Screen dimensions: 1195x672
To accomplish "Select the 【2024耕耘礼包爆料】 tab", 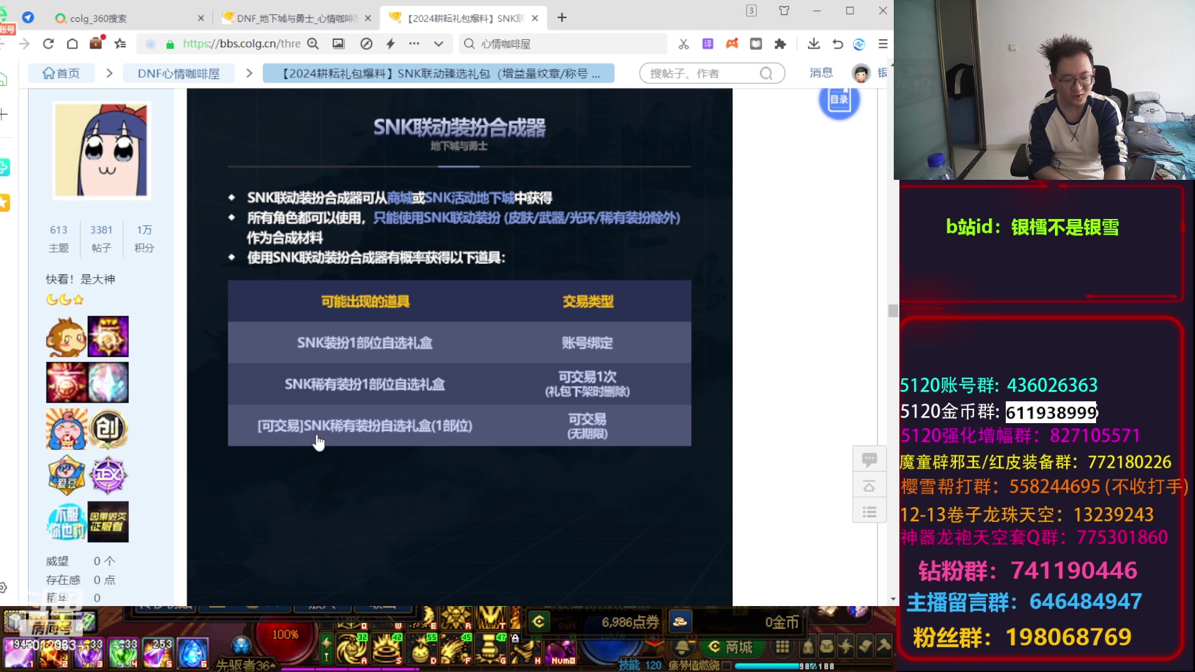I will (x=464, y=18).
